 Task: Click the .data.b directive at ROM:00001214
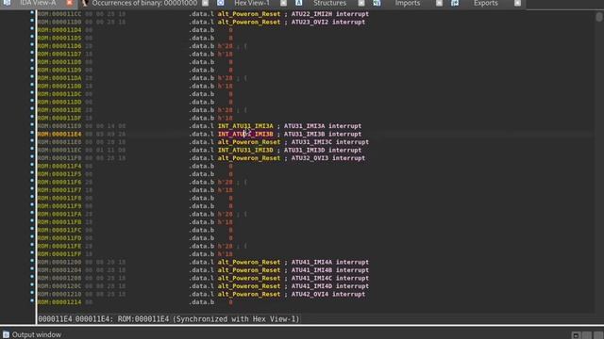pos(201,302)
